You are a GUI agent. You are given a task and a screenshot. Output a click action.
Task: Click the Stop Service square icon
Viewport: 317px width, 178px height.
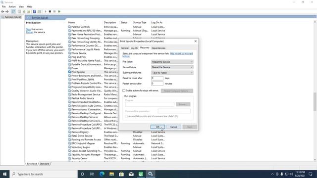pos(50,11)
